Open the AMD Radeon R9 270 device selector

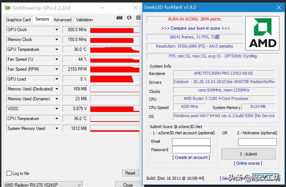click(x=43, y=185)
